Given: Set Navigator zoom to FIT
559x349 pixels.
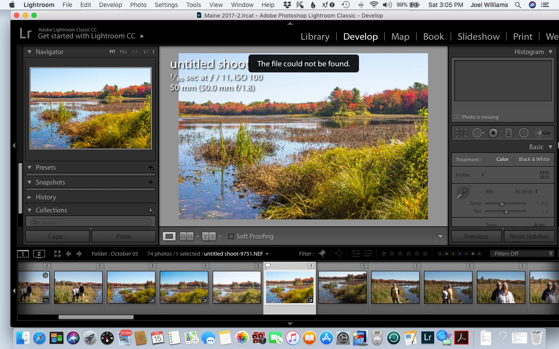Looking at the screenshot, I should point(112,52).
